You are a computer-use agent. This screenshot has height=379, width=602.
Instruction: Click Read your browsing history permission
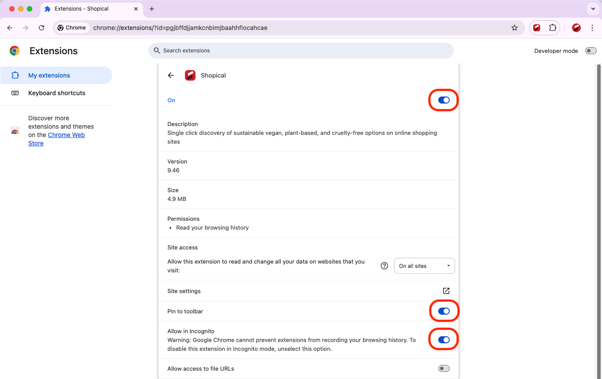212,227
